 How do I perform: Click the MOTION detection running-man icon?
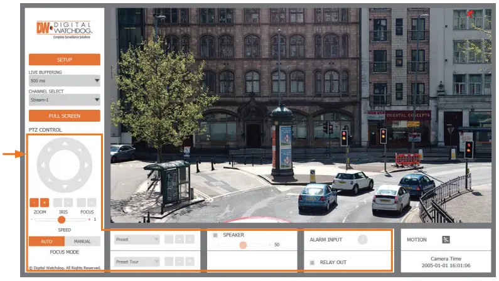tap(446, 240)
